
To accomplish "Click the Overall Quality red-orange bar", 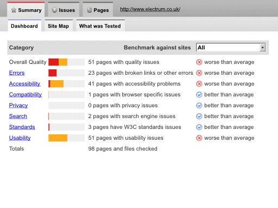I will click(58, 62).
